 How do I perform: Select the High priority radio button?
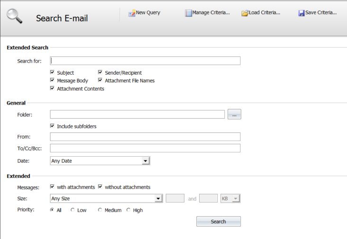pos(128,210)
